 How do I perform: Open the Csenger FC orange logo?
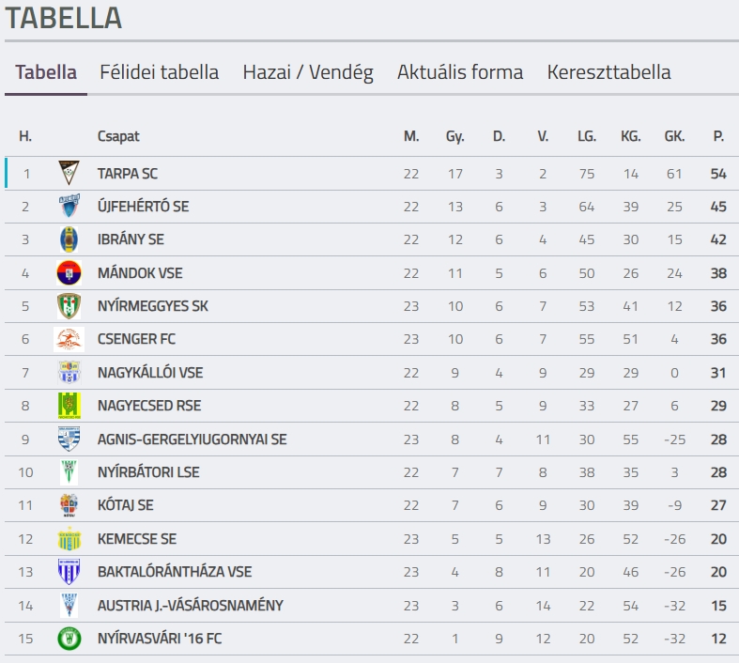coord(69,339)
